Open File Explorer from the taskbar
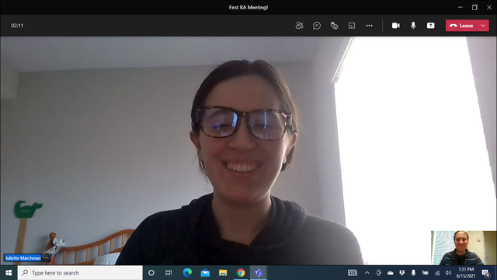The width and height of the screenshot is (497, 280). click(x=223, y=273)
